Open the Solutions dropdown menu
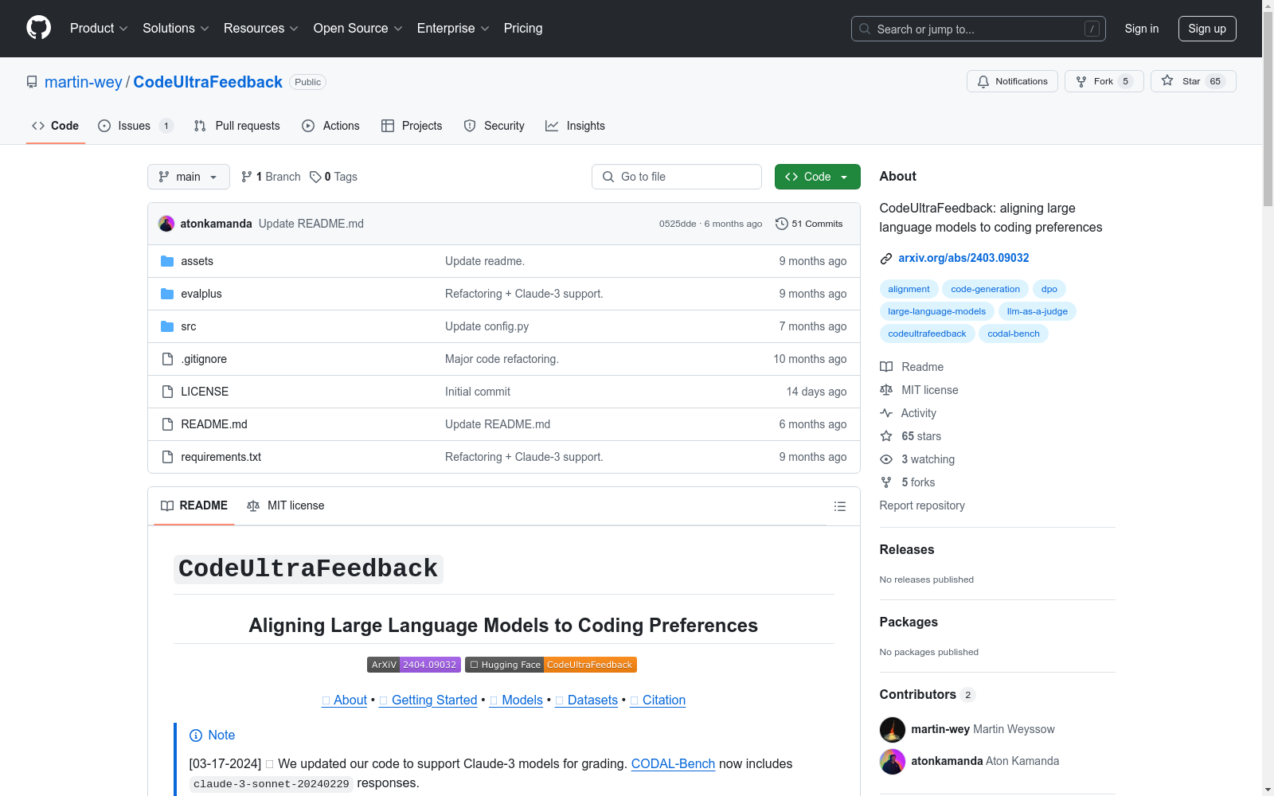 click(x=176, y=28)
